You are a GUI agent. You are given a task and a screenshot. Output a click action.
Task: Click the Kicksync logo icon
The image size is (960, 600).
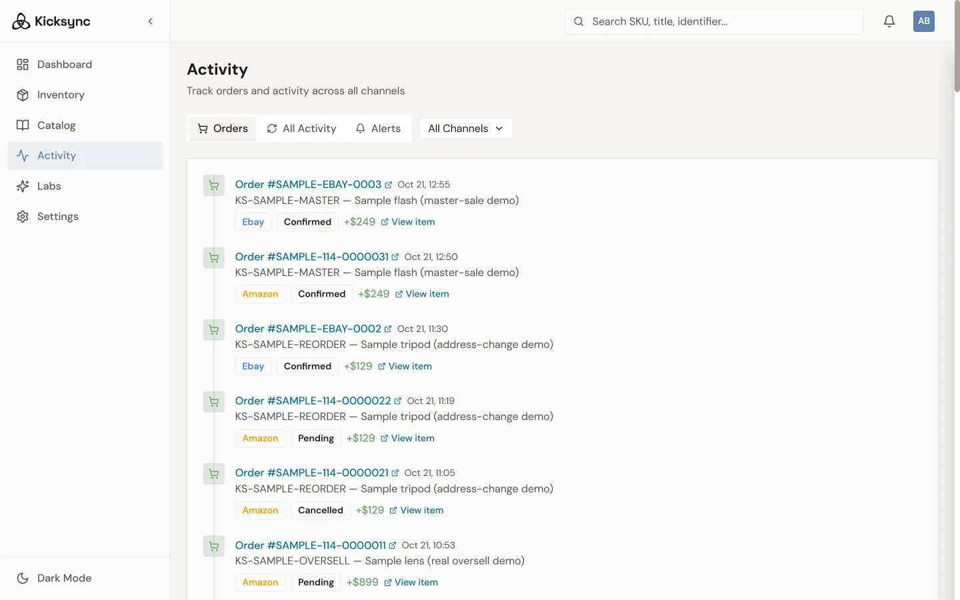pyautogui.click(x=21, y=21)
